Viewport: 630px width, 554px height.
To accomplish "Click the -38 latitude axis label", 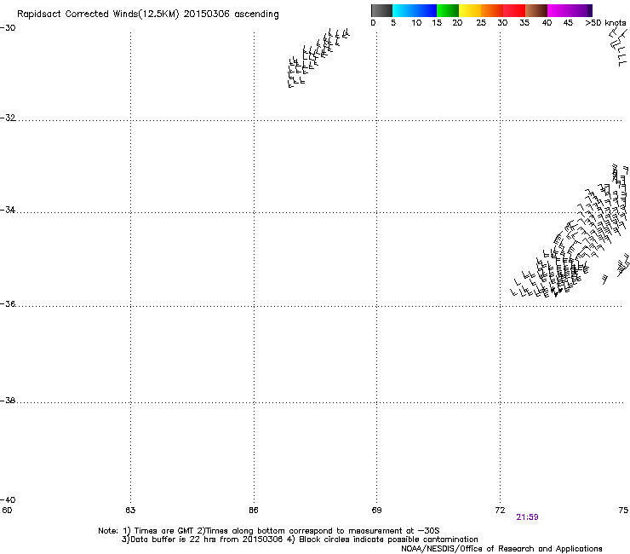I will 8,401.
